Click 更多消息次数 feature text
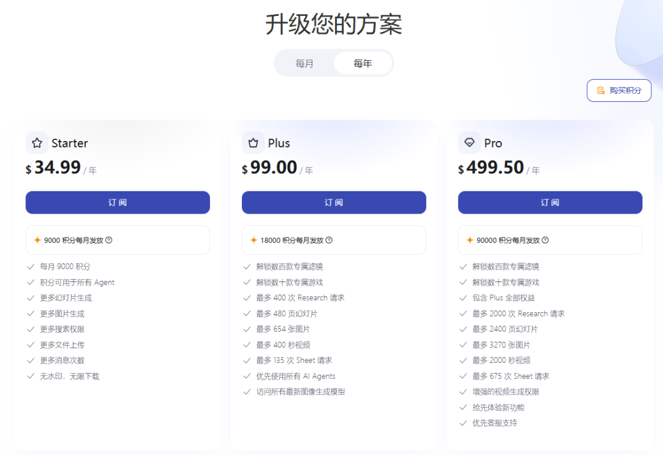 62,361
